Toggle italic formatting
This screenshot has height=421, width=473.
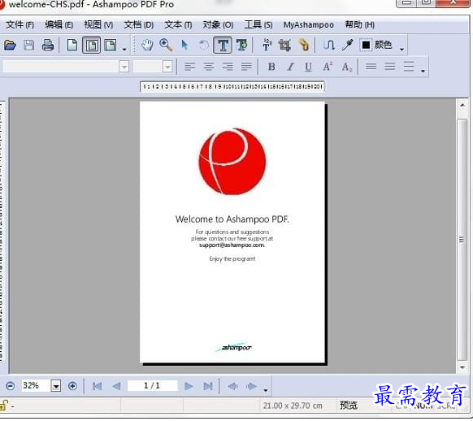coord(290,67)
